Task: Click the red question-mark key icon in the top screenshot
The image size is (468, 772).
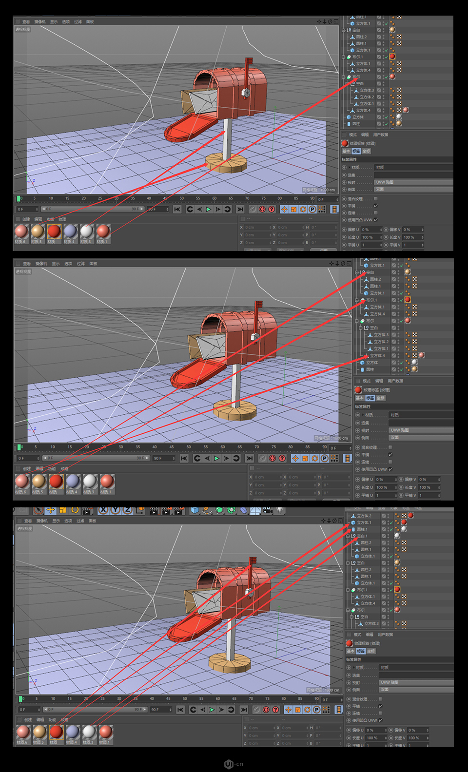Action: click(272, 209)
